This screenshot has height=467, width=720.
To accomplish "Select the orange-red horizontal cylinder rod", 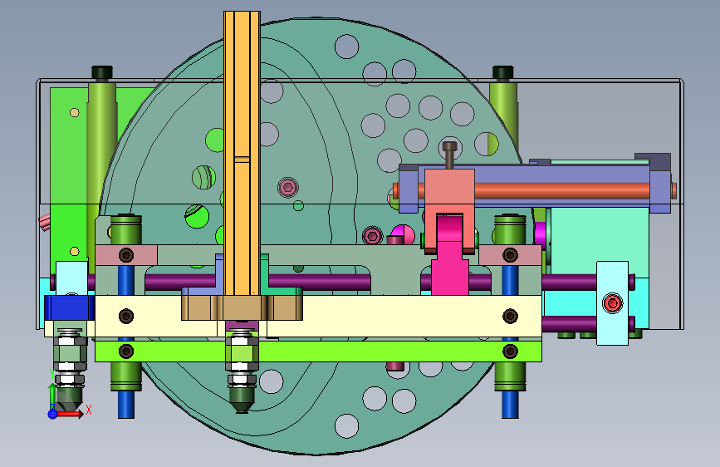I will point(561,190).
